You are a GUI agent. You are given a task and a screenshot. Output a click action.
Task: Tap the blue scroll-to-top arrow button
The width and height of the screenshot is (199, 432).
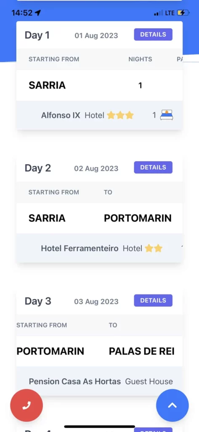point(172,405)
